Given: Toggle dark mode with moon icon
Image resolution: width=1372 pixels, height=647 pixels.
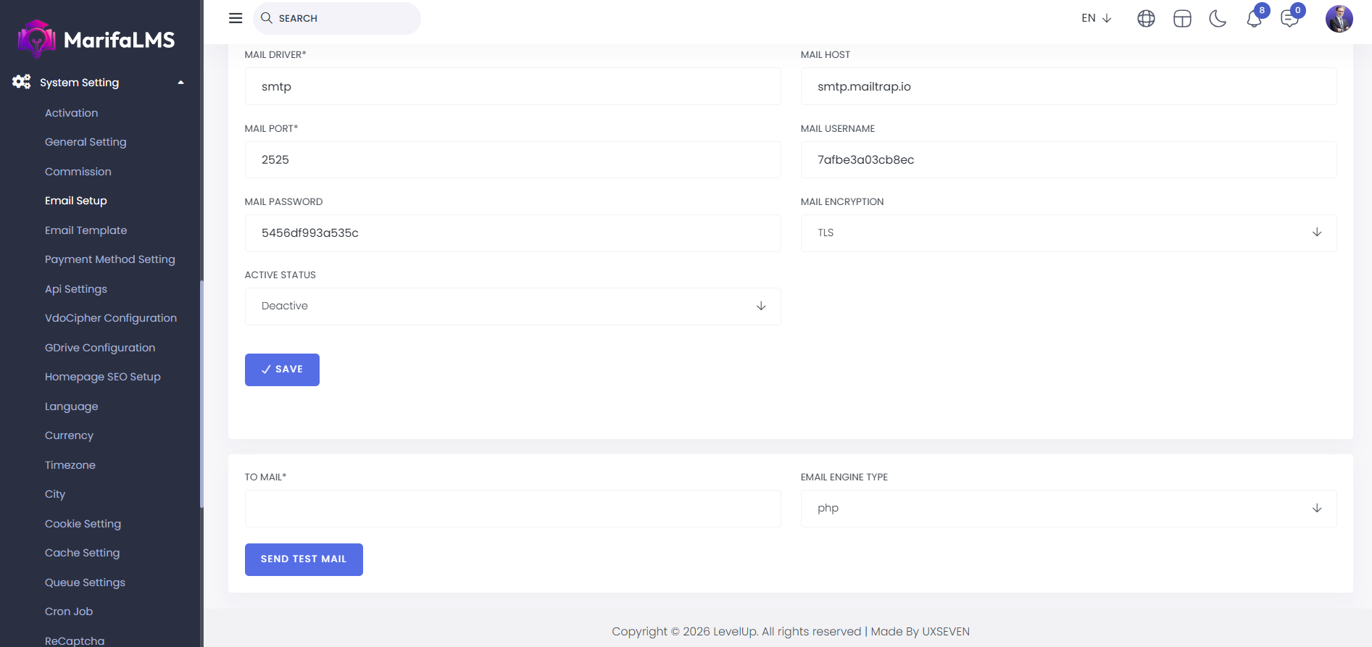Looking at the screenshot, I should click(x=1218, y=19).
